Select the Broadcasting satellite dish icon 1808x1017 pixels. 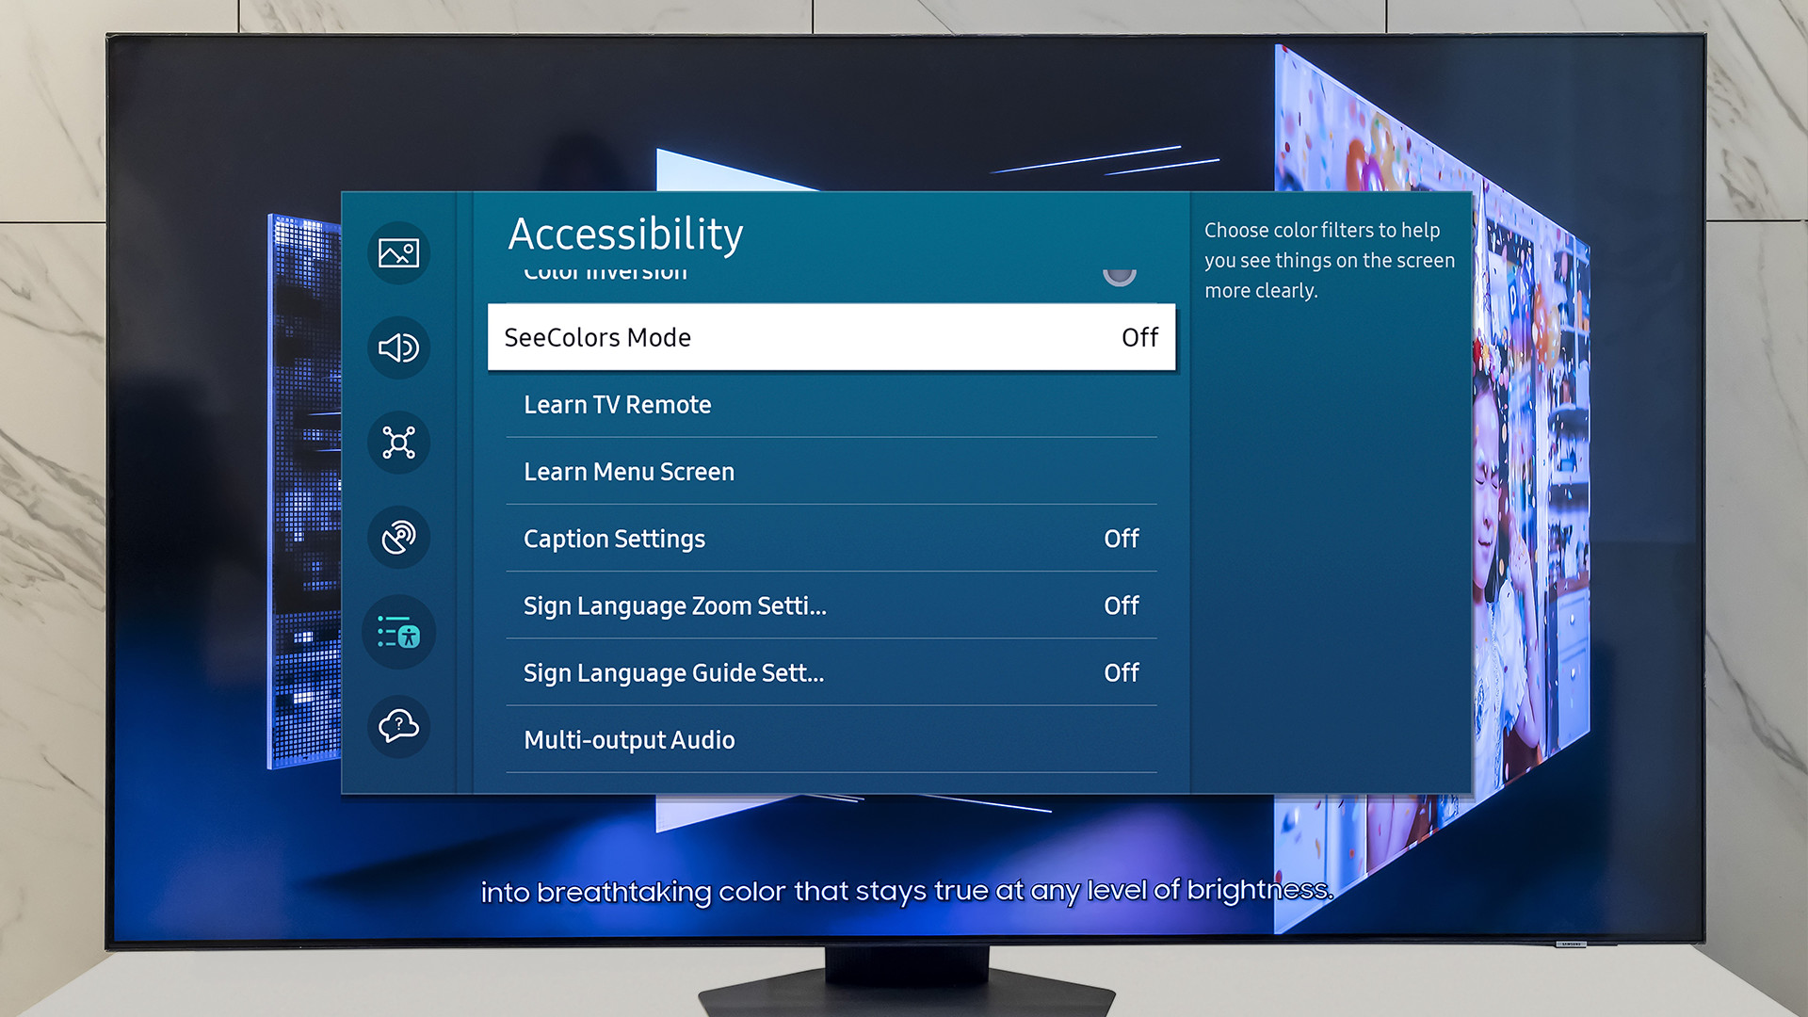coord(398,538)
